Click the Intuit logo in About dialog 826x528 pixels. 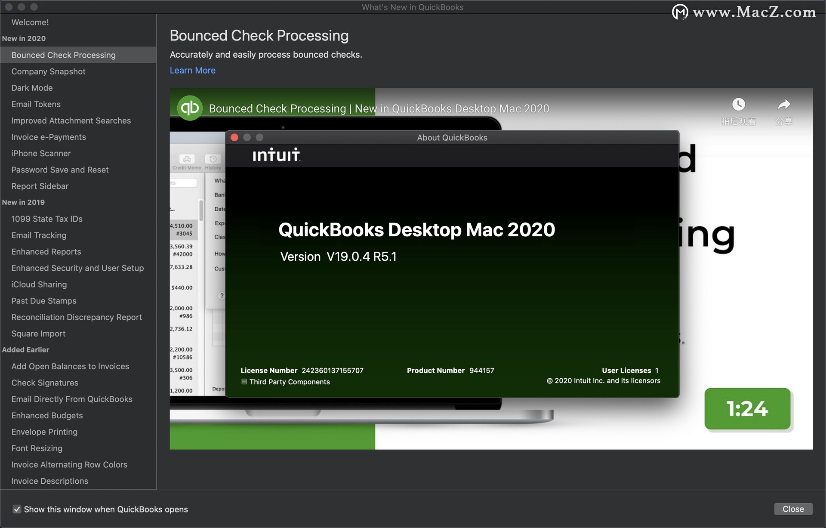pos(276,155)
